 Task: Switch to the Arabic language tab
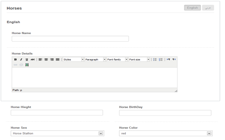click(x=208, y=8)
